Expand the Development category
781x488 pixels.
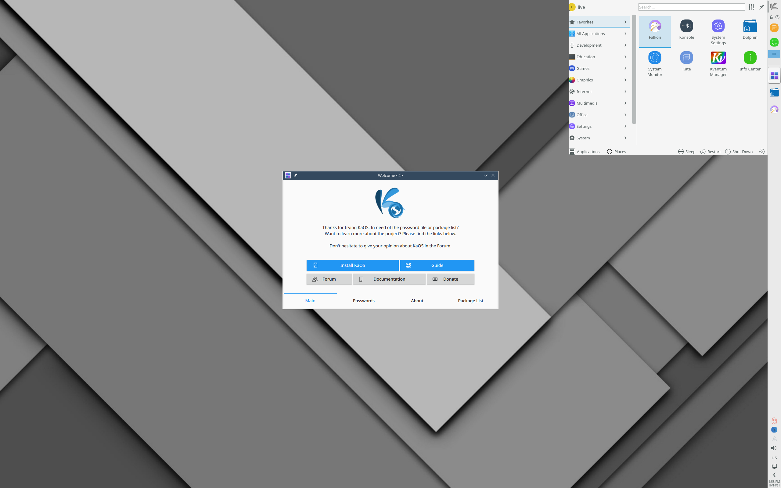pos(599,45)
